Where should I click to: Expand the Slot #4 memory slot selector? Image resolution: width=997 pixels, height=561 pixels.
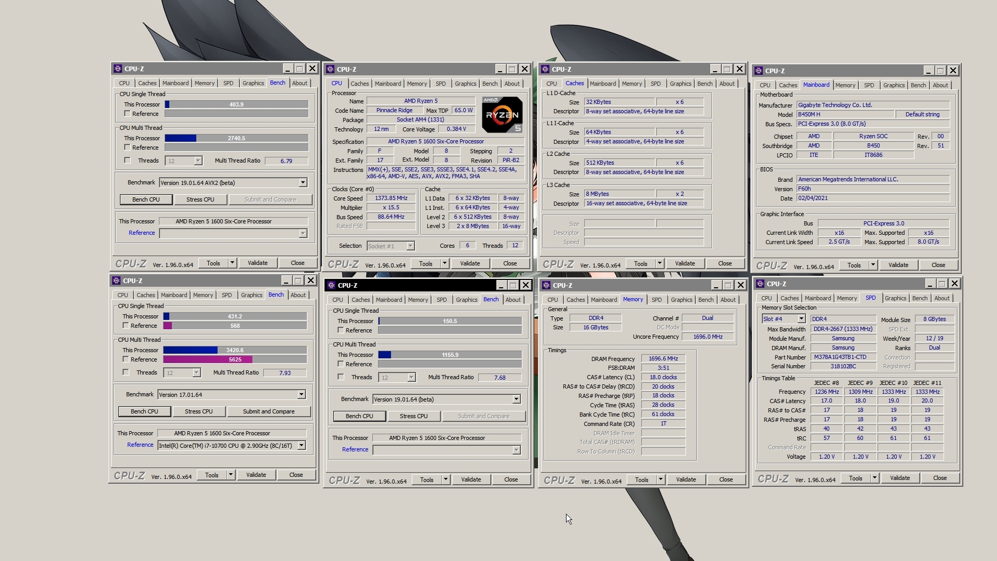[x=801, y=319]
